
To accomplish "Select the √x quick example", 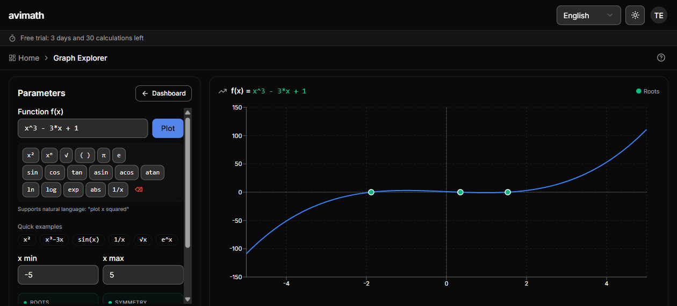I will [143, 240].
